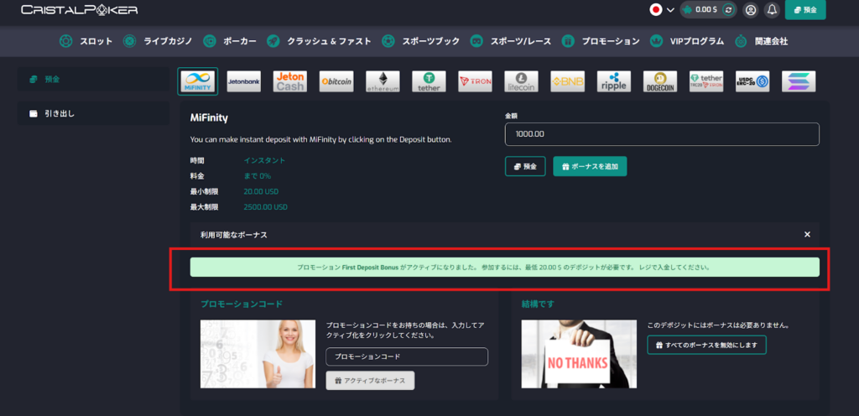Click the 2500.00 USD maximum limit value

(x=266, y=207)
